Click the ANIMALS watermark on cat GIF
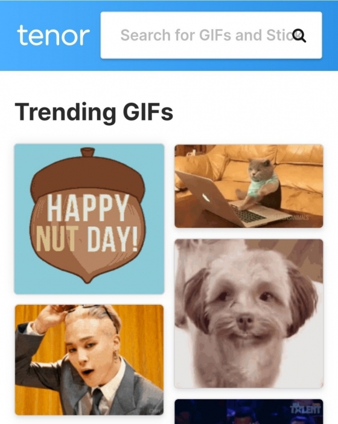The image size is (338, 424). (290, 218)
